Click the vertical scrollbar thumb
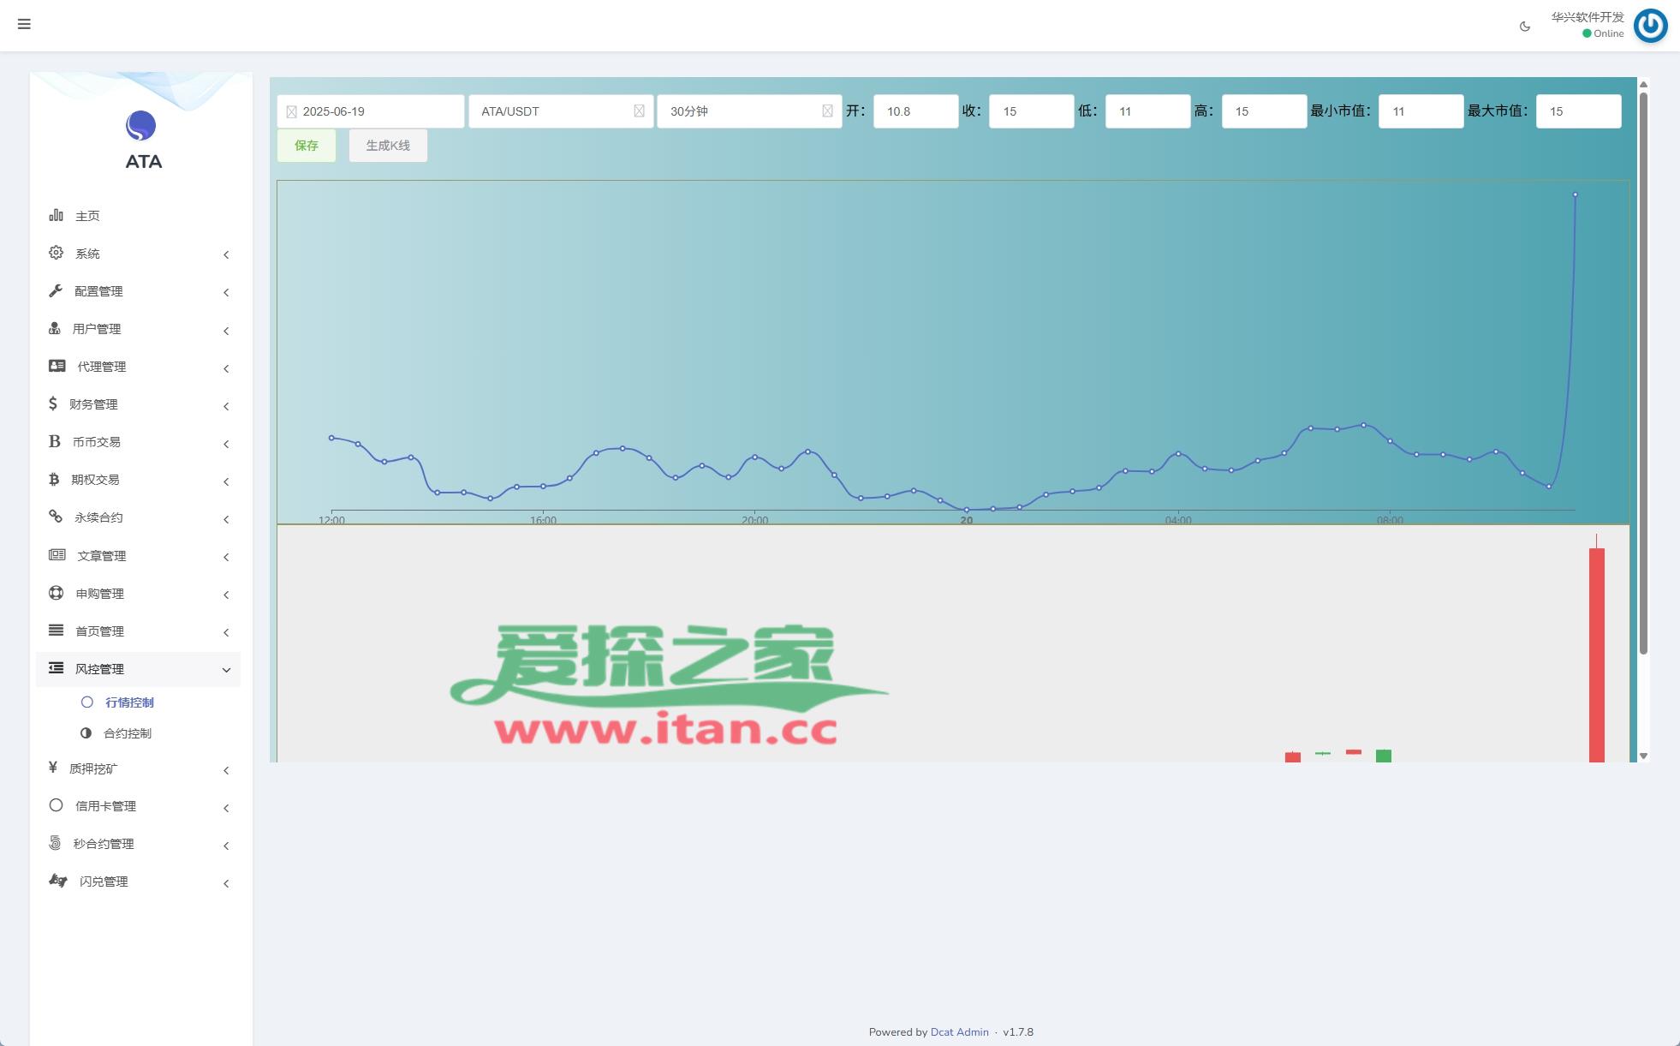The width and height of the screenshot is (1680, 1046). point(1643,374)
